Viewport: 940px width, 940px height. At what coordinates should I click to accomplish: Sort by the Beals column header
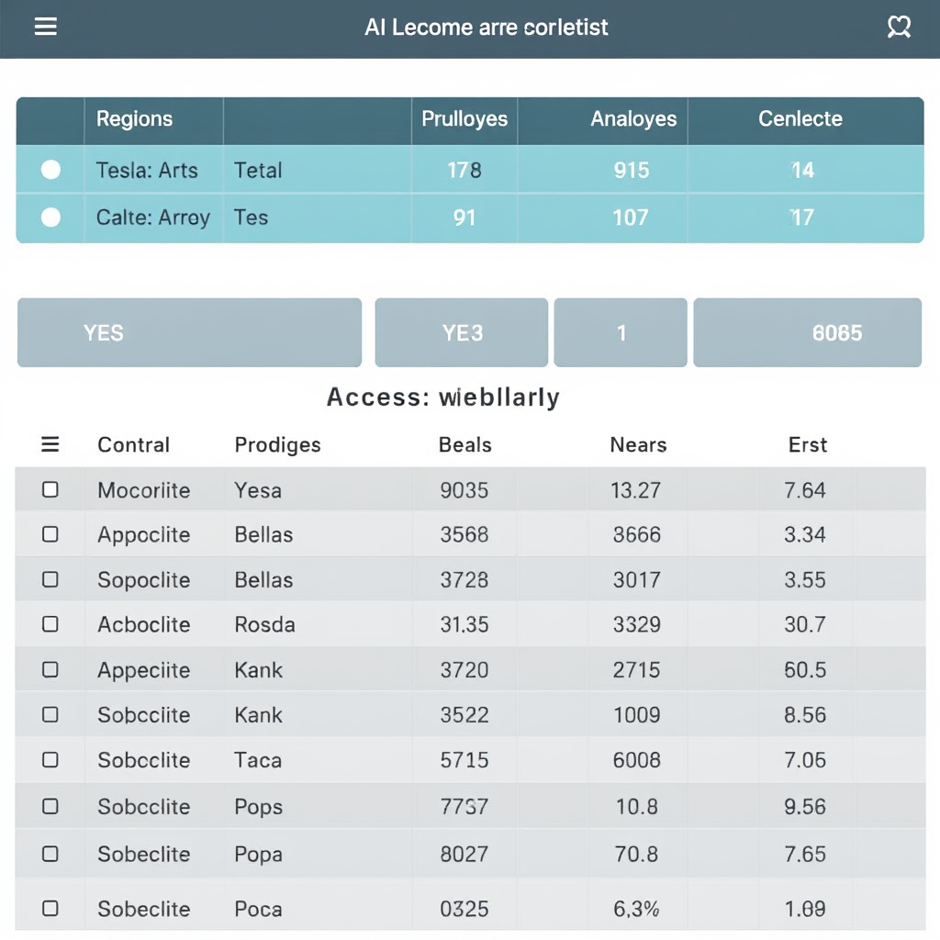point(465,445)
